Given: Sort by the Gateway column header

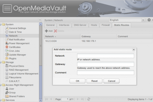Looking at the screenshot, I should click(x=98, y=36).
